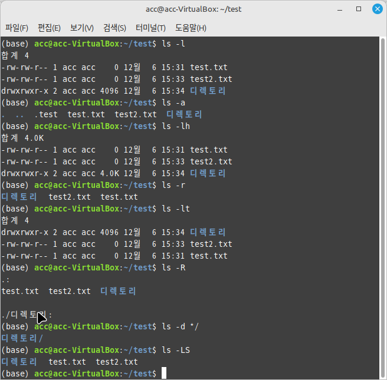Open the 보기(V) menu

pyautogui.click(x=81, y=28)
